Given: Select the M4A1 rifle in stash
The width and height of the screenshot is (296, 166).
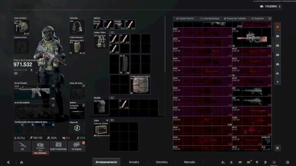Looking at the screenshot, I should (x=202, y=32).
